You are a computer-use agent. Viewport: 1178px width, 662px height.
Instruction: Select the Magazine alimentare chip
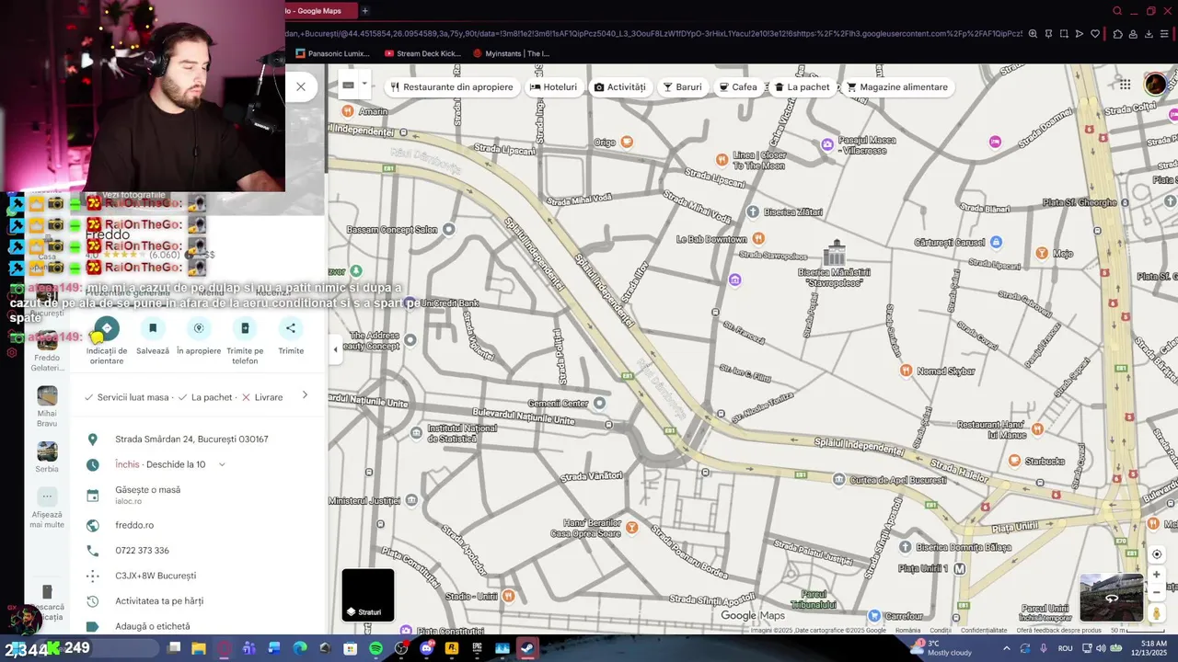897,87
